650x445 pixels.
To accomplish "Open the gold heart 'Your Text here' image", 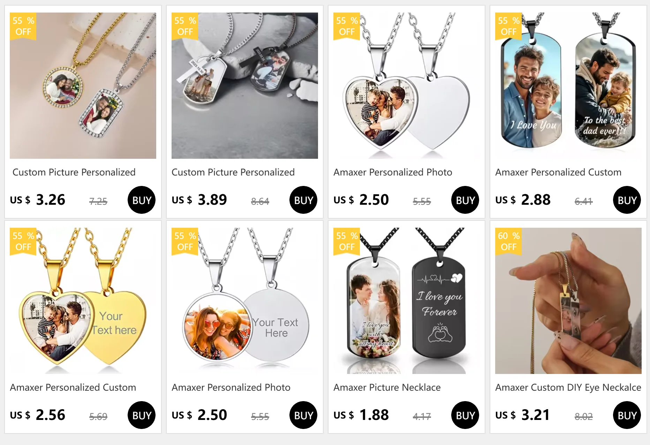I will click(x=83, y=301).
